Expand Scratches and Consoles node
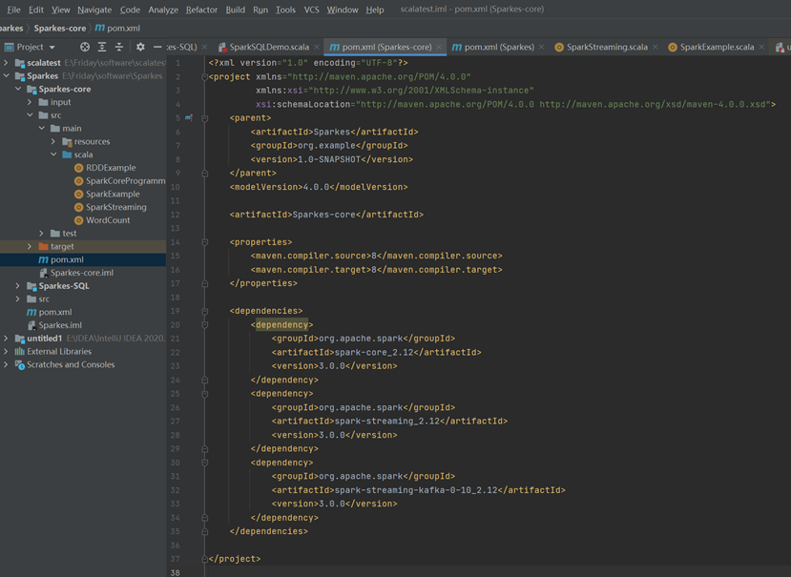This screenshot has height=577, width=791. point(6,364)
